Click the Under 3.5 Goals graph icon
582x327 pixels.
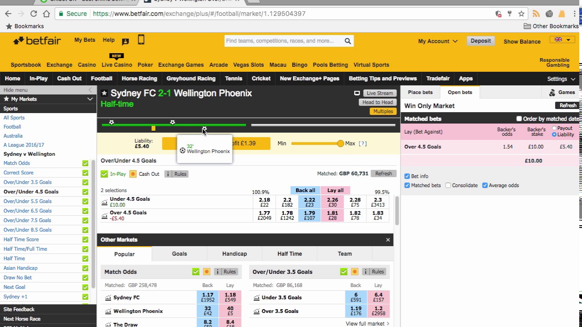256,298
